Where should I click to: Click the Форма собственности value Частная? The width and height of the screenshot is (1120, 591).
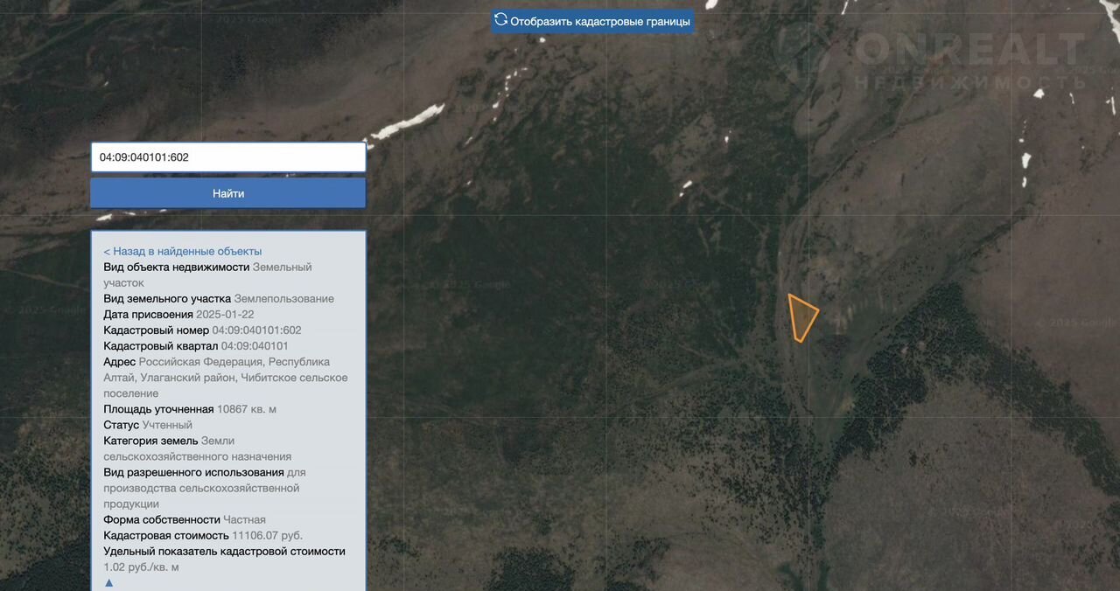coord(244,519)
